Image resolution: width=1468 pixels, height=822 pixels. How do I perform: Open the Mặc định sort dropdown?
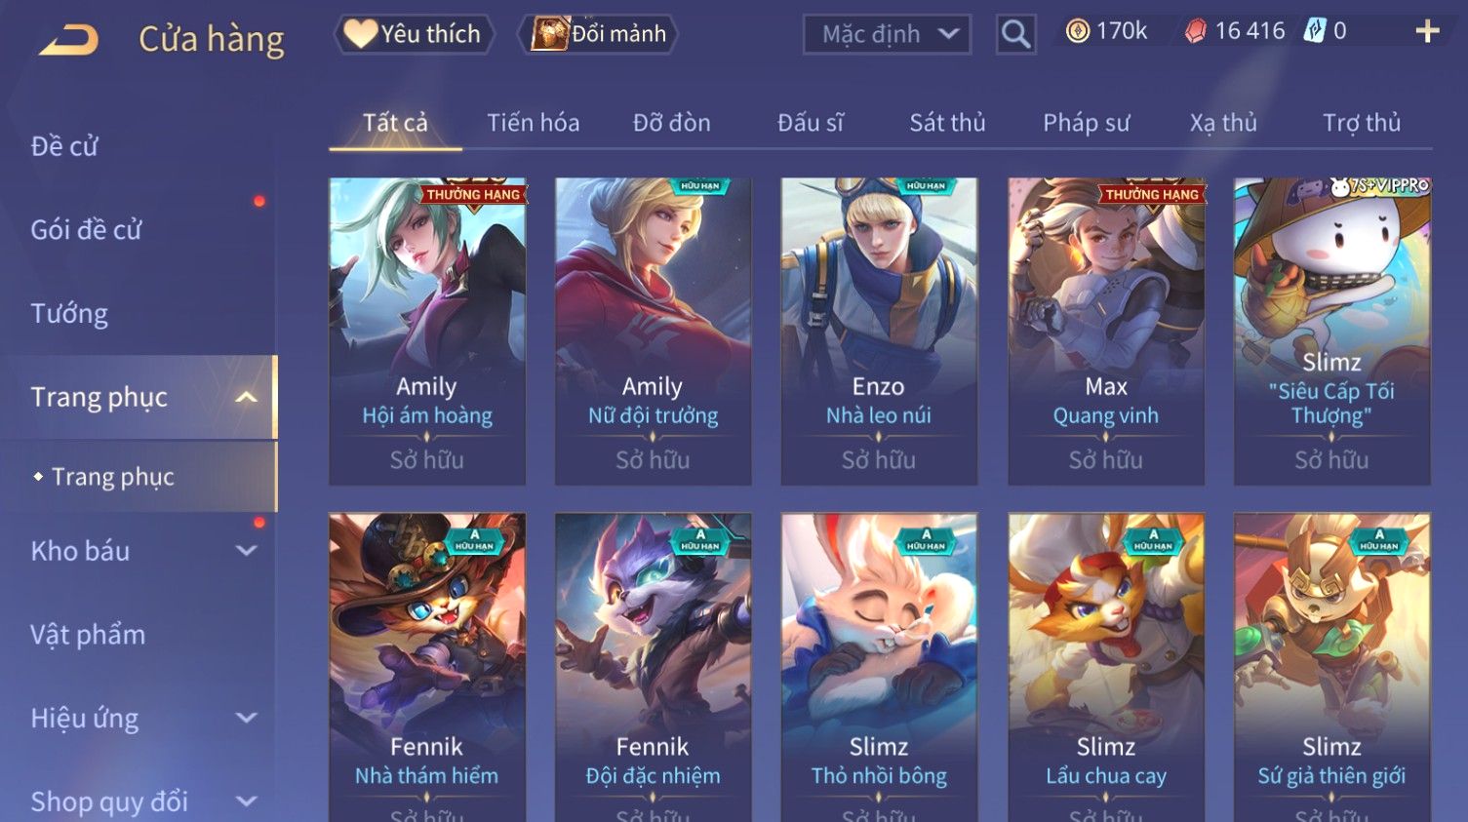click(887, 35)
